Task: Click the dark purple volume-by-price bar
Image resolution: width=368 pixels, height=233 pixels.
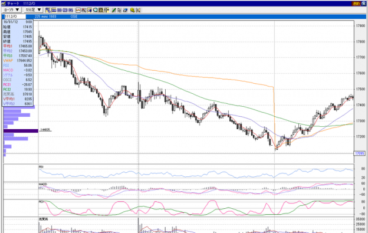Action: [x=21, y=131]
